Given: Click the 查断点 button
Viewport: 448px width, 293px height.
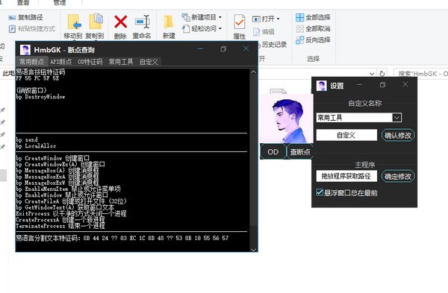Looking at the screenshot, I should 299,152.
